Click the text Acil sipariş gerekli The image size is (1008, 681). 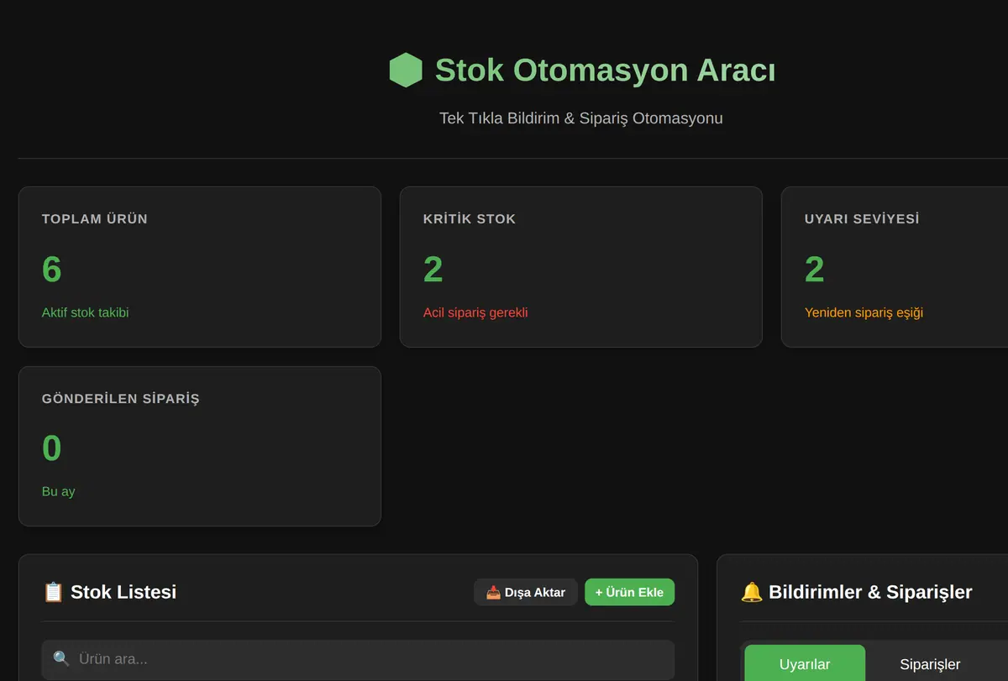click(x=475, y=312)
